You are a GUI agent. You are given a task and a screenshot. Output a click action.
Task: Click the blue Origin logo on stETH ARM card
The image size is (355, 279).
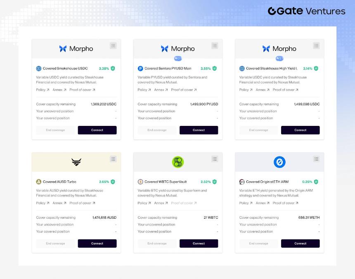coord(279,162)
